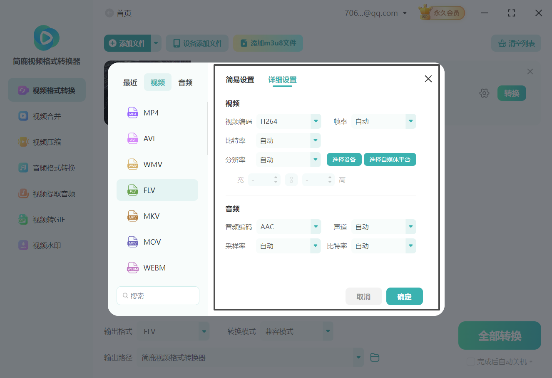This screenshot has height=378, width=552.
Task: Enable 完成后自动关机 checkbox
Action: pyautogui.click(x=471, y=362)
